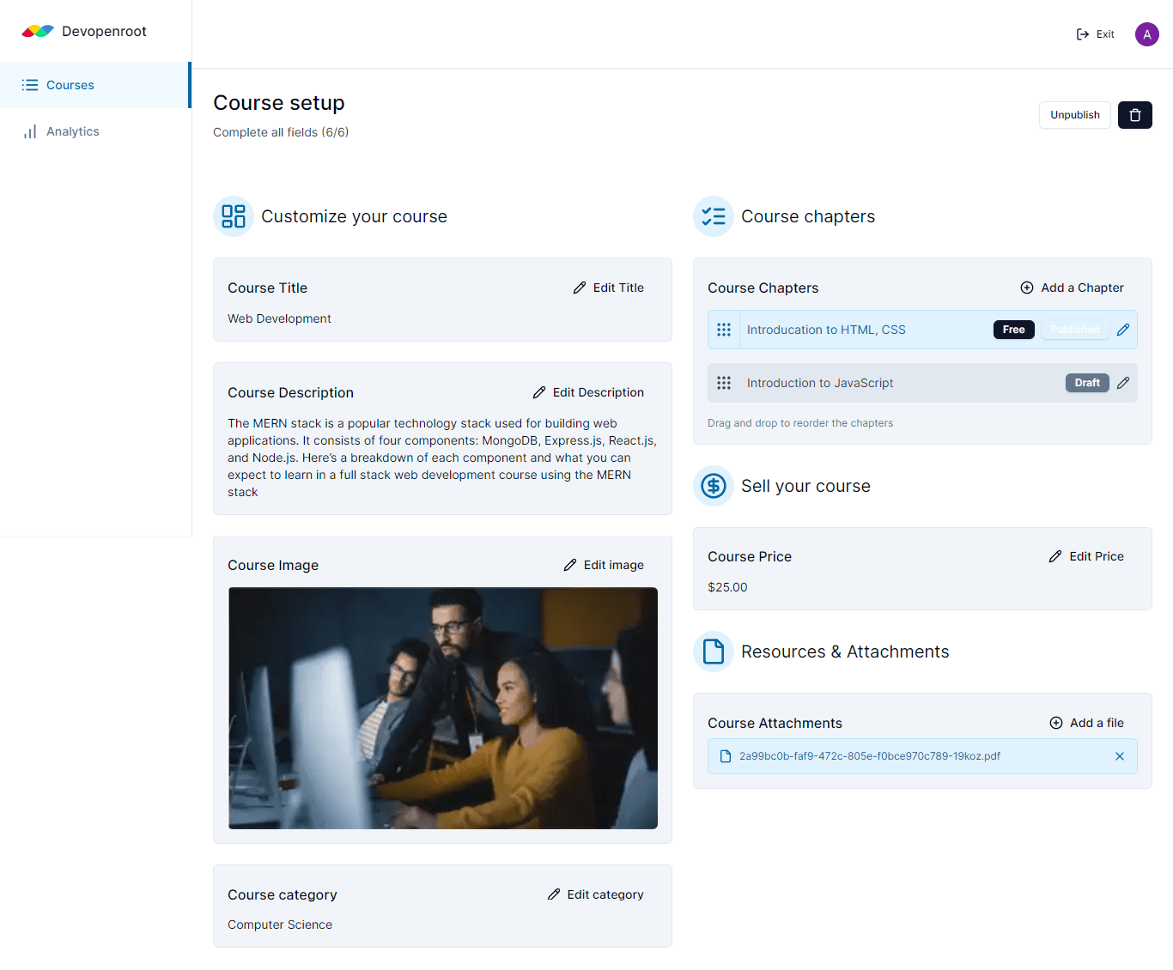Screen dimensions: 1173x970
Task: Click the Exit arrow icon
Action: [x=1083, y=34]
